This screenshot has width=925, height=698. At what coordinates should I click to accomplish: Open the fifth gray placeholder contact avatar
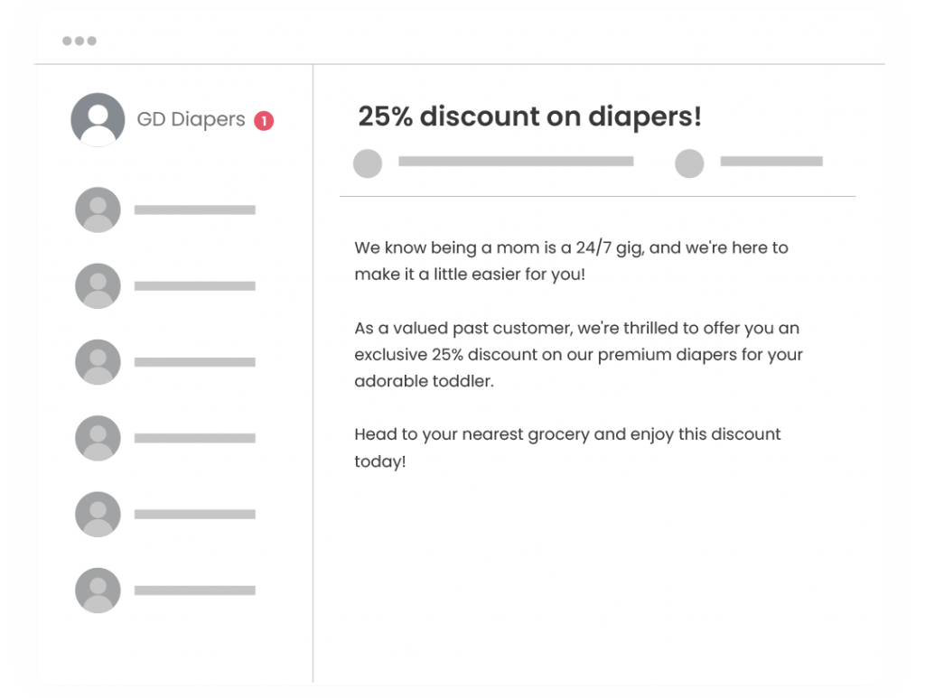click(x=98, y=514)
